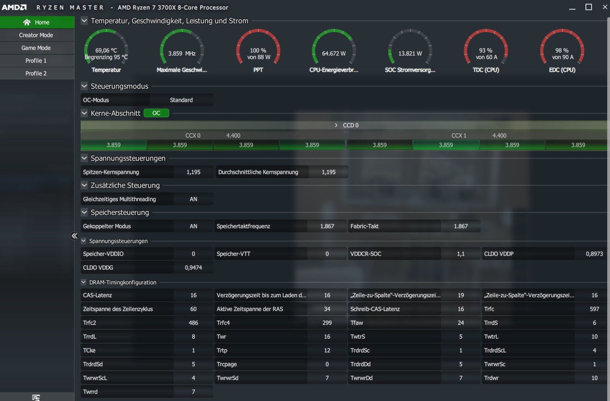Collapse the Speichersteuerung section
This screenshot has height=401, width=610.
[84, 212]
